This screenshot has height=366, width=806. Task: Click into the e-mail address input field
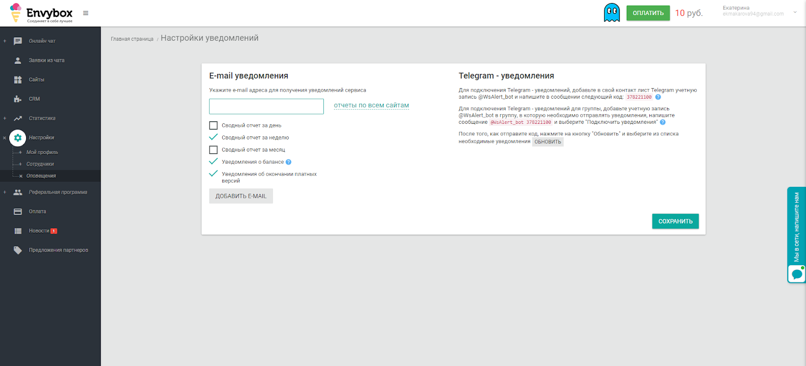(x=266, y=106)
